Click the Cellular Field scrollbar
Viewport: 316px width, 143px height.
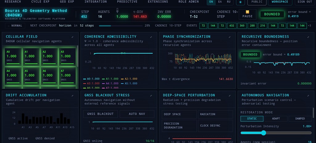(77, 57)
